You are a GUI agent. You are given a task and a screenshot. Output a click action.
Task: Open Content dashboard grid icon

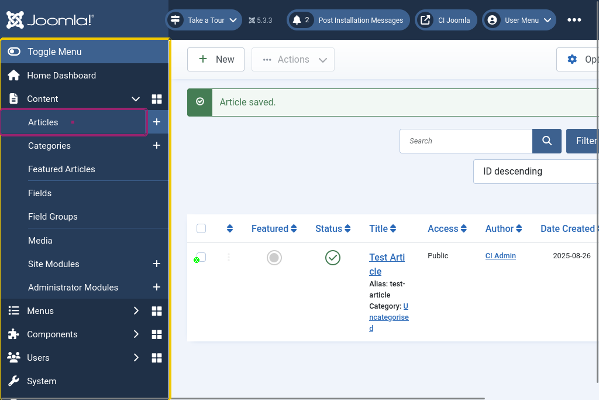click(157, 99)
